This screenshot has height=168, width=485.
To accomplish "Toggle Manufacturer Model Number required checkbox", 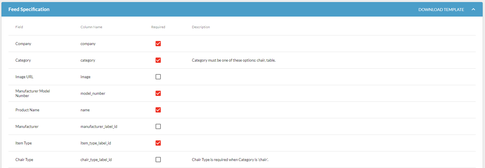I will click(158, 93).
